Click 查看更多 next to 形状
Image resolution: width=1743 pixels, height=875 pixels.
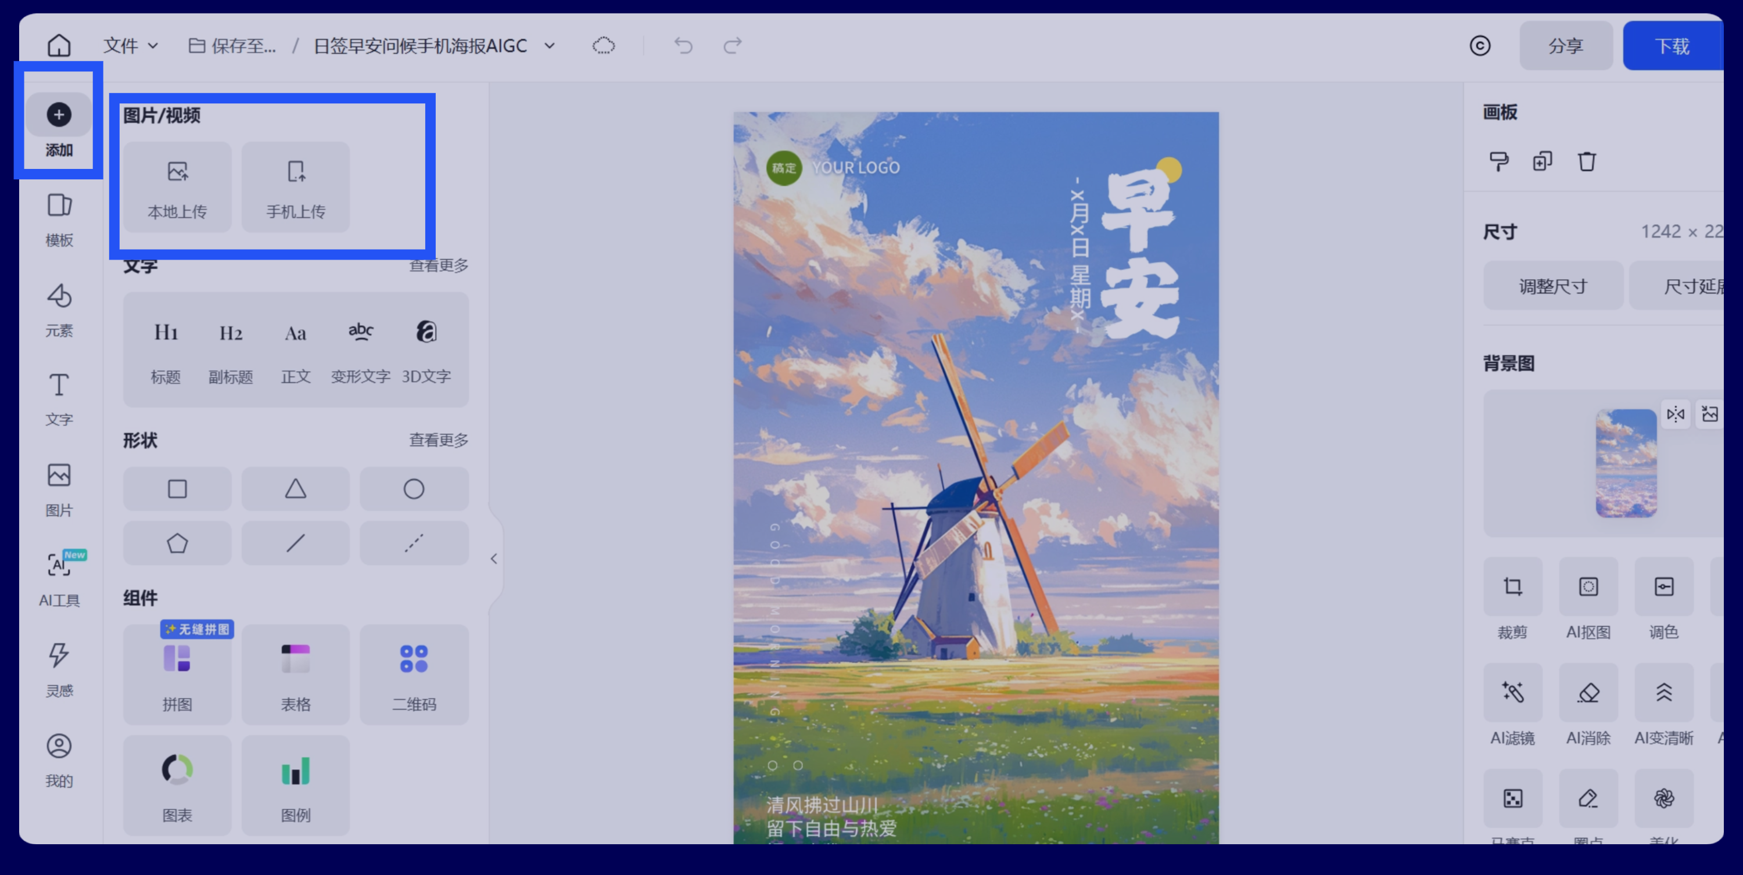[x=439, y=440]
